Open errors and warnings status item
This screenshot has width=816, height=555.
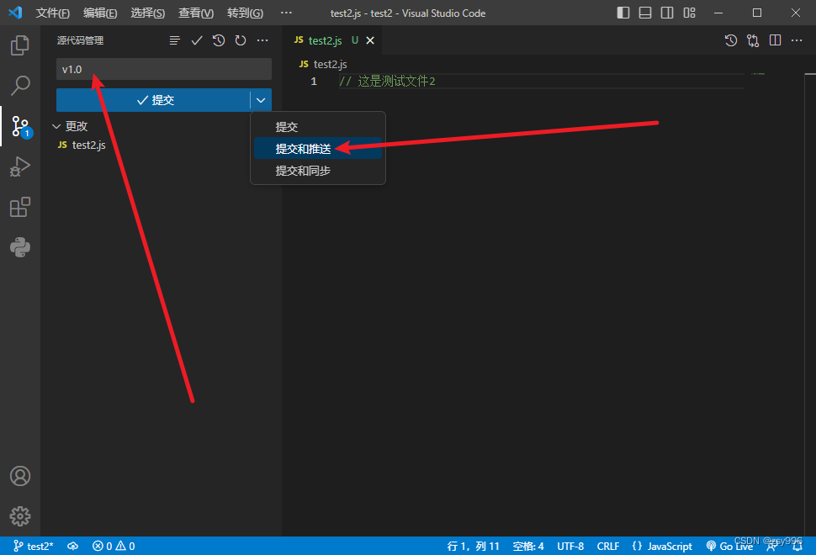[x=114, y=546]
